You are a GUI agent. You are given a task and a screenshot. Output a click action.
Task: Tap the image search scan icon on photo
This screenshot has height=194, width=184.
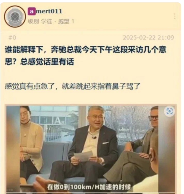tap(169, 111)
